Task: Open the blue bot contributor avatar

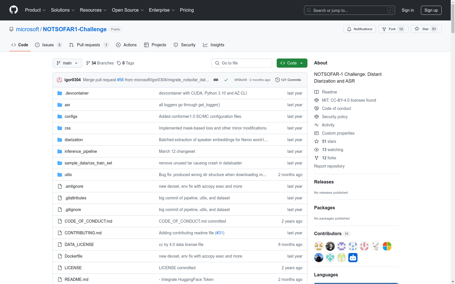Action: click(x=353, y=258)
